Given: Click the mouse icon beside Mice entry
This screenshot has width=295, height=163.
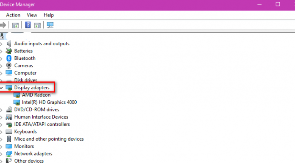Looking at the screenshot, I should 9,139.
